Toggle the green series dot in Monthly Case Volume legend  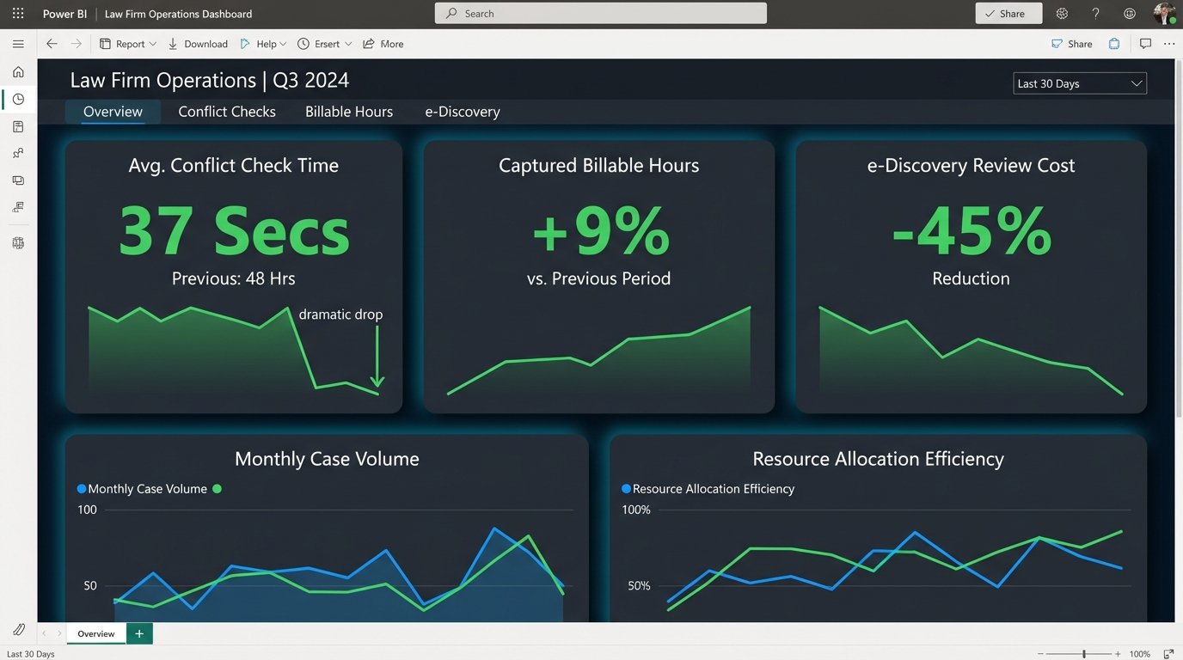tap(217, 488)
